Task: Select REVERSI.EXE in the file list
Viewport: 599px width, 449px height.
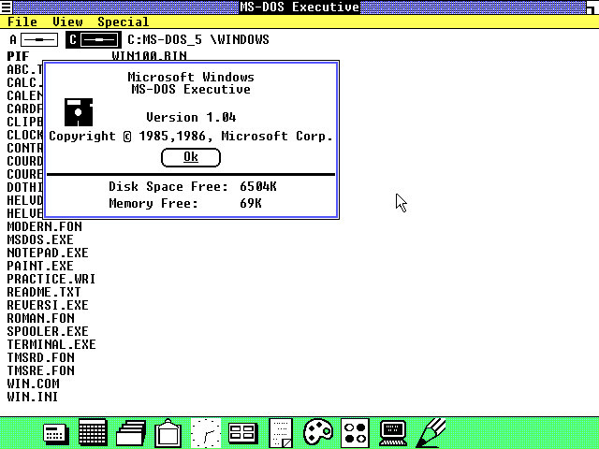Action: point(48,305)
